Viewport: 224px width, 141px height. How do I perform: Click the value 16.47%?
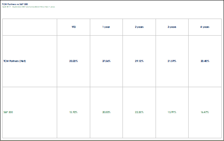(205, 112)
